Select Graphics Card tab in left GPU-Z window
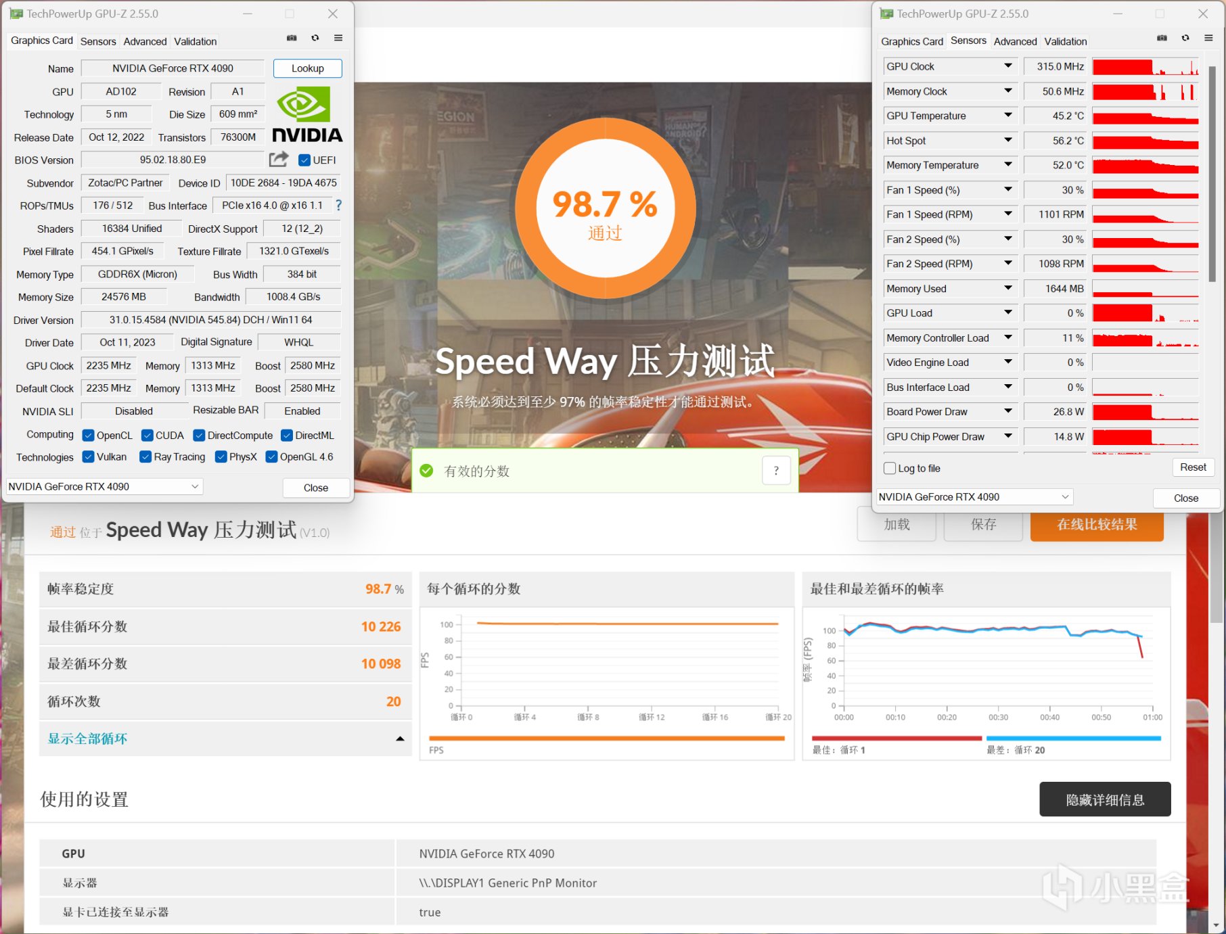1226x934 pixels. coord(42,41)
